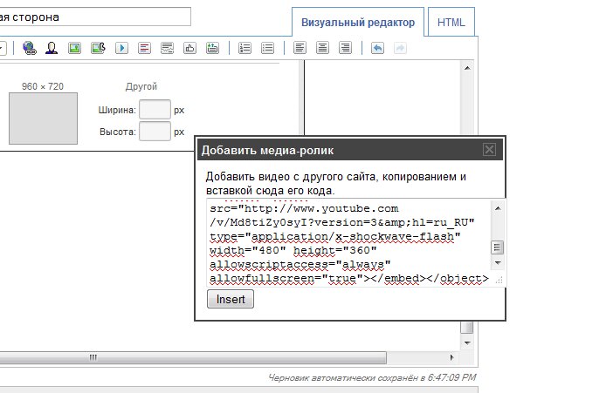613x393 pixels.
Task: Click the user profile silhouette icon
Action: (x=52, y=48)
